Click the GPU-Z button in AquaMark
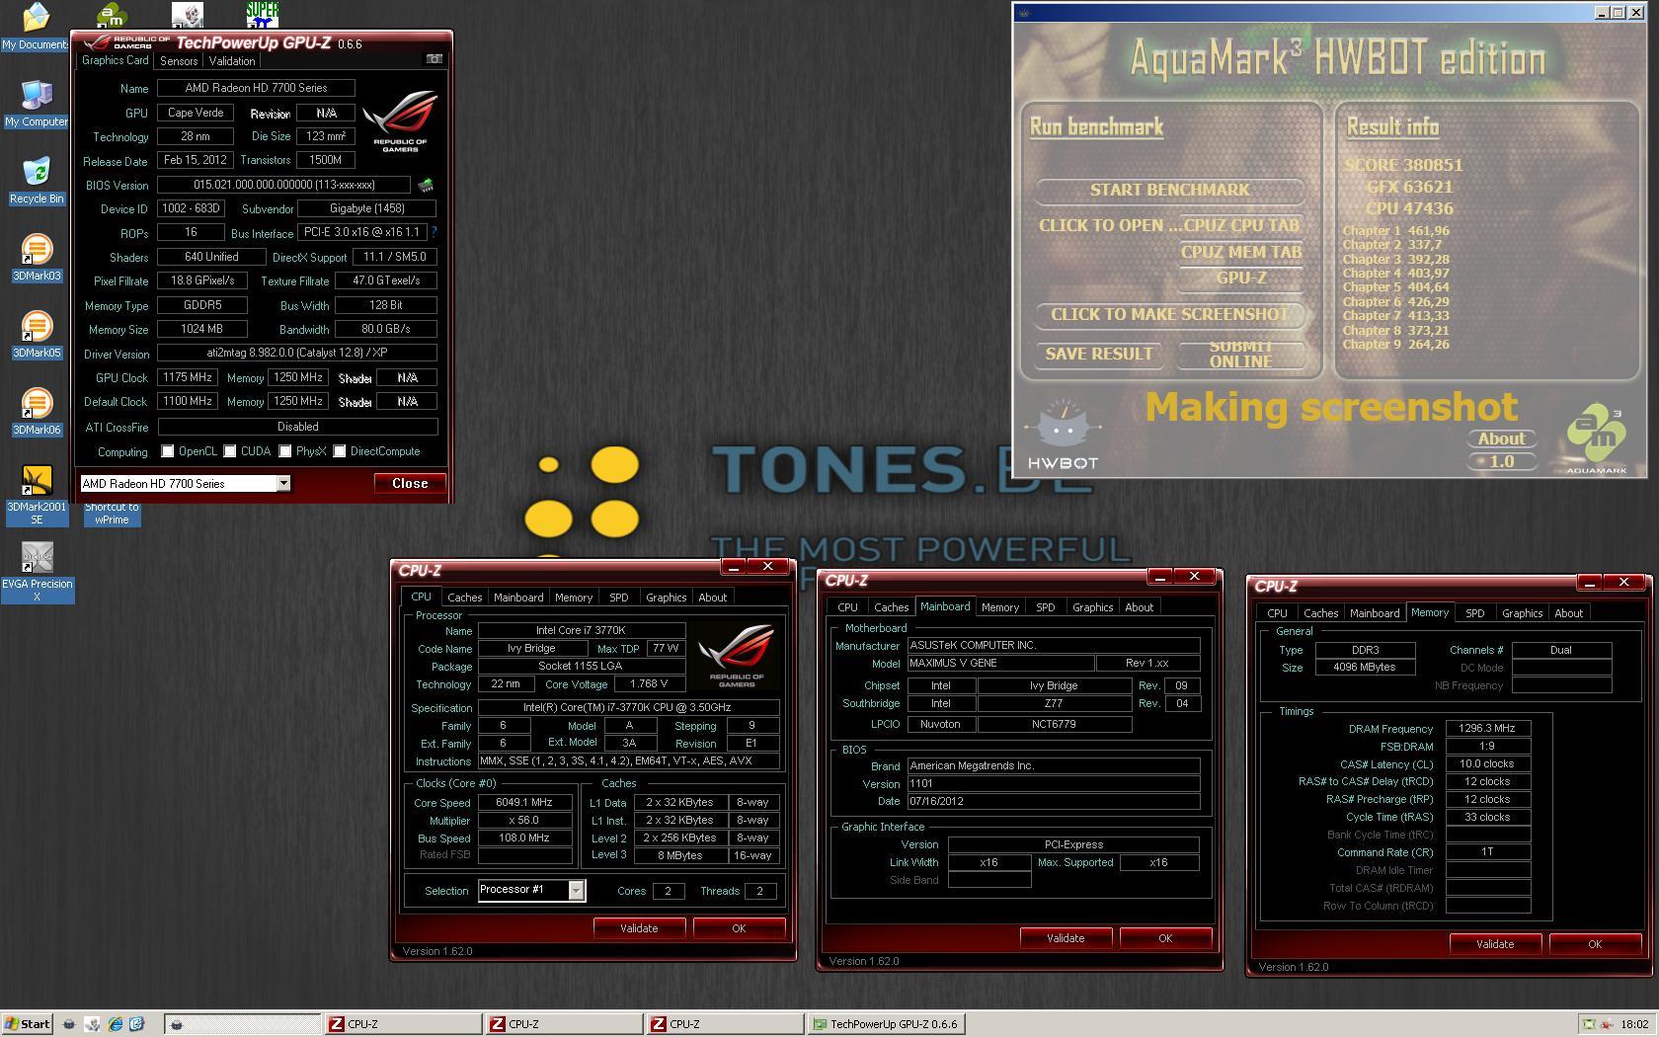This screenshot has height=1037, width=1659. point(1240,278)
